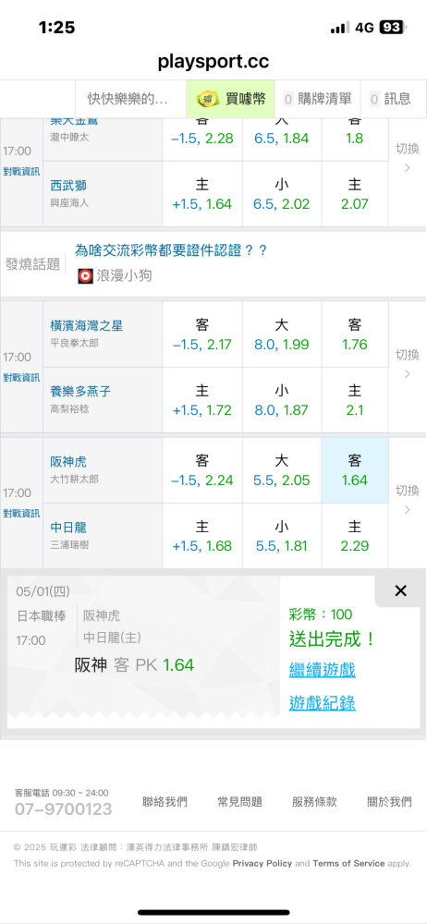Open the 購牌清單 tab
This screenshot has height=924, width=427.
(317, 99)
